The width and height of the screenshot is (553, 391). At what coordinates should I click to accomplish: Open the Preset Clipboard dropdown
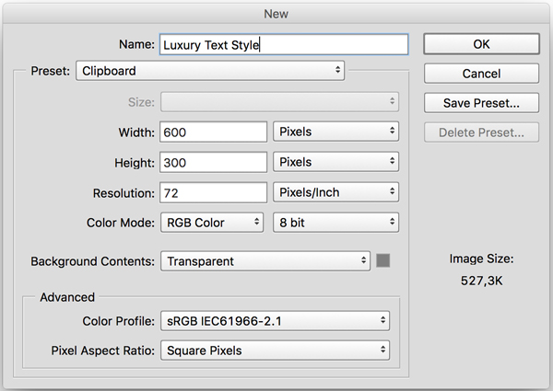click(x=209, y=70)
